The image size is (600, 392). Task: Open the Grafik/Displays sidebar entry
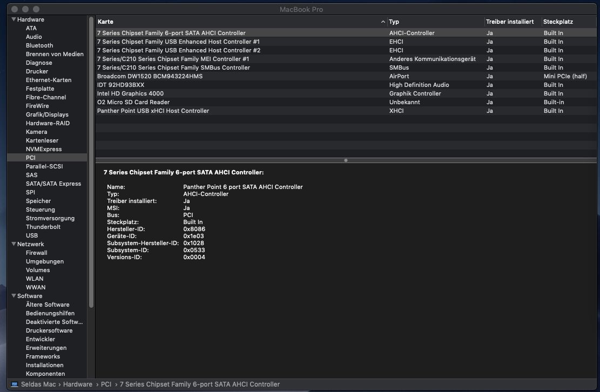pyautogui.click(x=47, y=114)
